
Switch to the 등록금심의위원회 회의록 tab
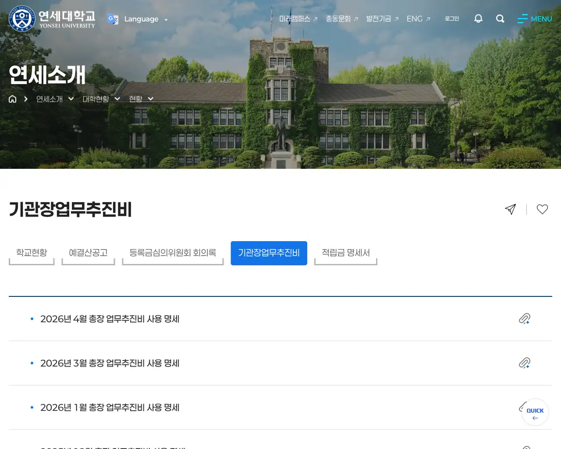tap(173, 253)
